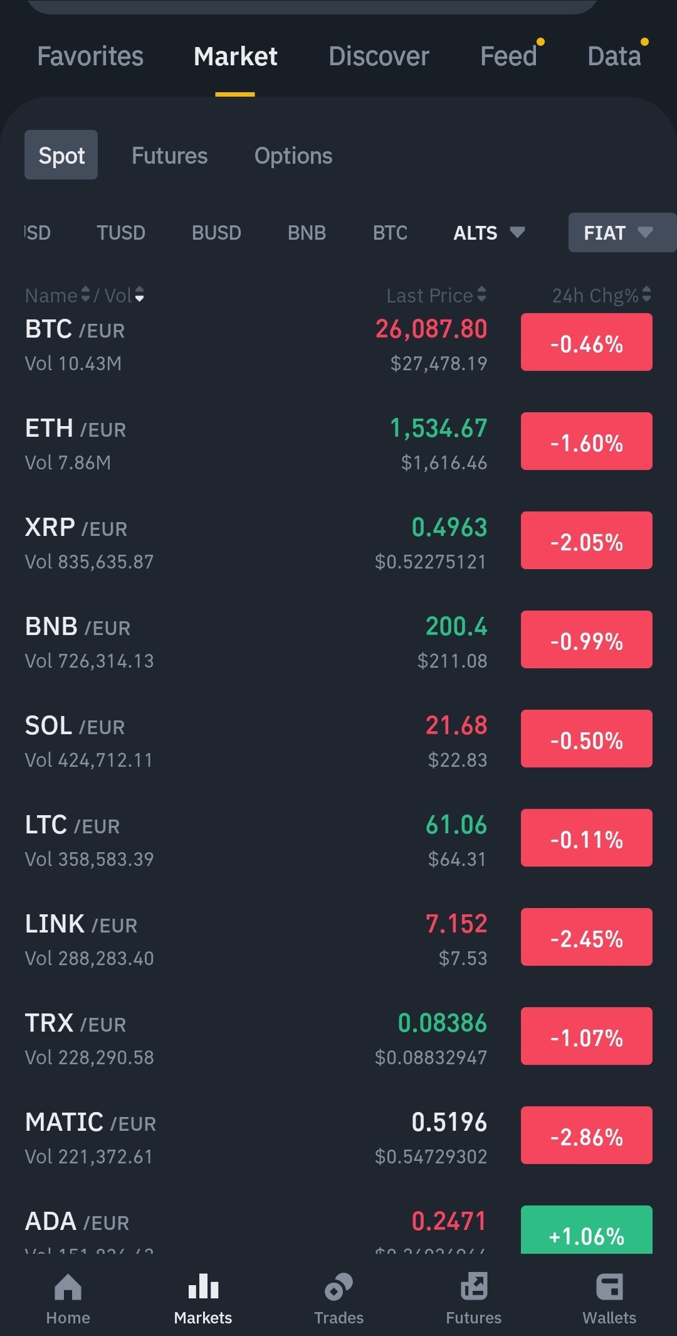Viewport: 677px width, 1336px height.
Task: Open the Trades icon in bottom bar
Action: pos(338,1287)
